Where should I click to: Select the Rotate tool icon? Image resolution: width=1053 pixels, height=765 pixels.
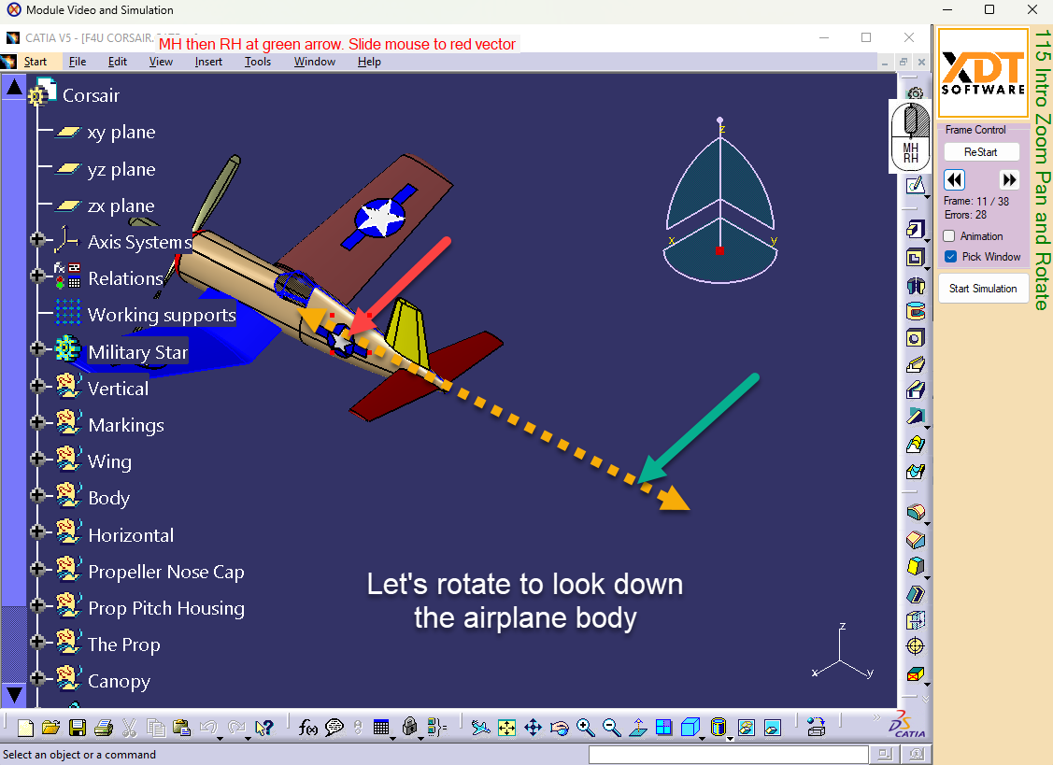click(x=560, y=728)
